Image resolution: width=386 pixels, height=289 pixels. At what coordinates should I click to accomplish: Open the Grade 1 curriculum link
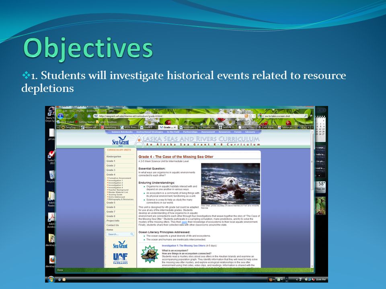point(111,161)
